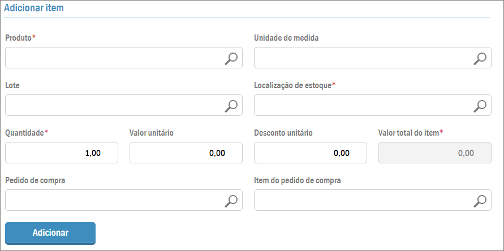
Task: Select the Lote text input box
Action: click(x=113, y=106)
